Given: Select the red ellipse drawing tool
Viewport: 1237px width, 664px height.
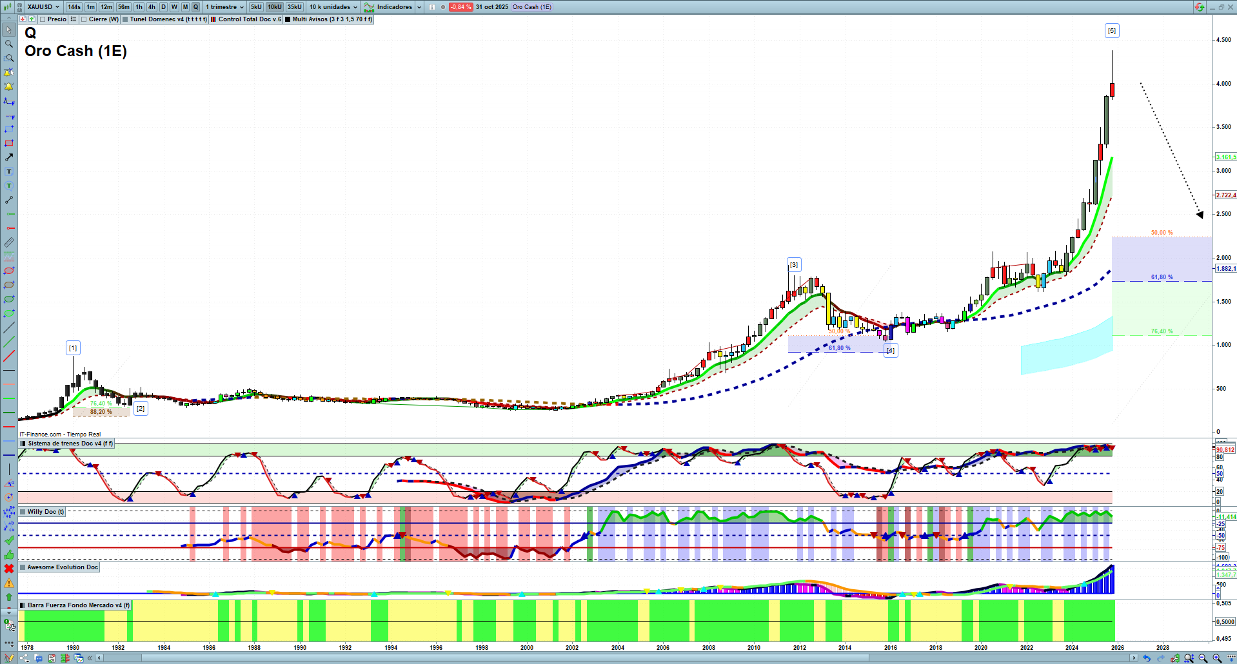Looking at the screenshot, I should (8, 271).
